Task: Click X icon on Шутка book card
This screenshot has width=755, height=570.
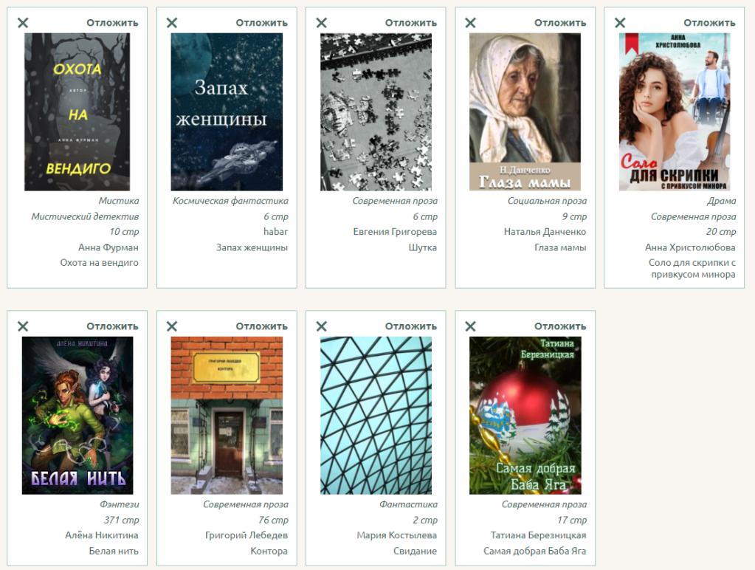Action: pos(321,23)
